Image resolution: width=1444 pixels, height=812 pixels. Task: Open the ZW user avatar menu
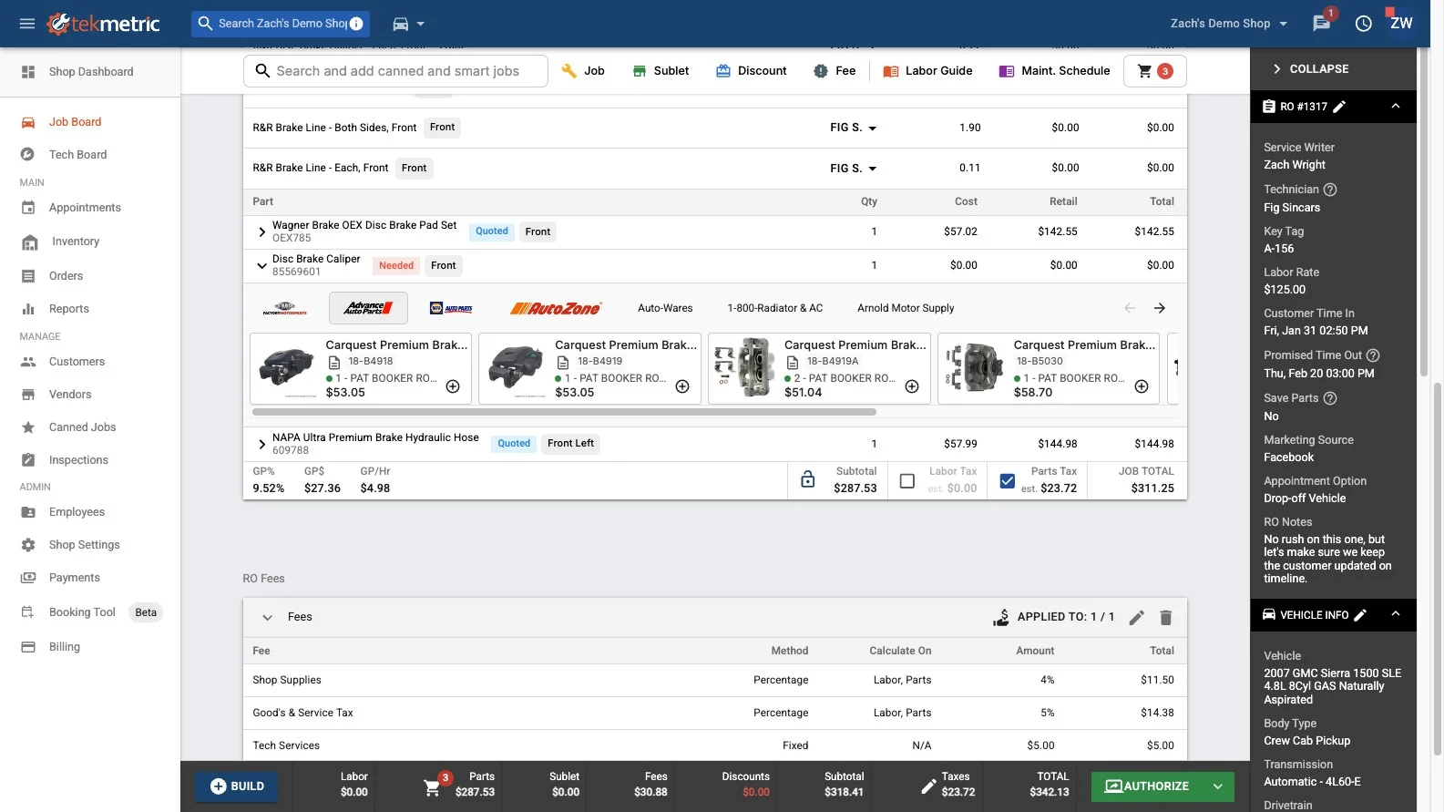coord(1401,24)
